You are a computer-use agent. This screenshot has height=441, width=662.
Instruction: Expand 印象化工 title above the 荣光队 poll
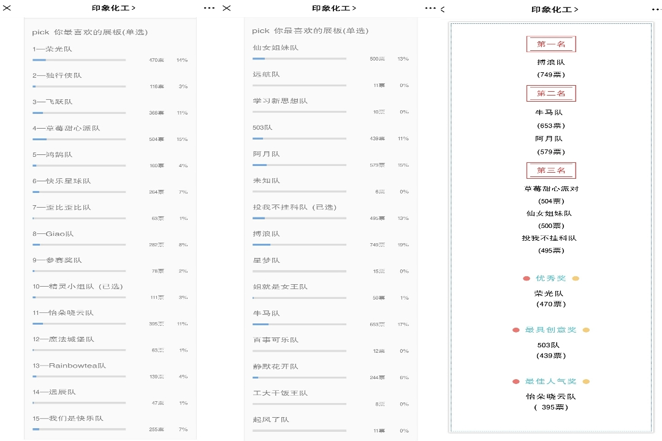coord(113,8)
